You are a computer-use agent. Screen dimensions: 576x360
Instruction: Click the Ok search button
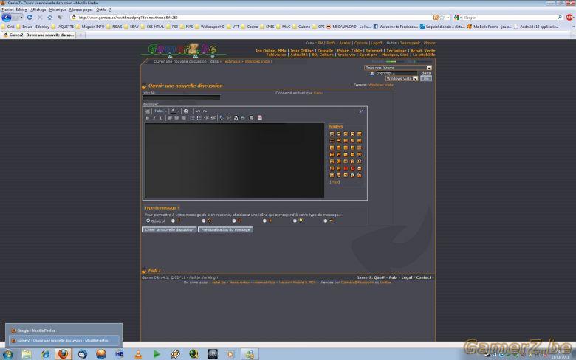(426, 78)
